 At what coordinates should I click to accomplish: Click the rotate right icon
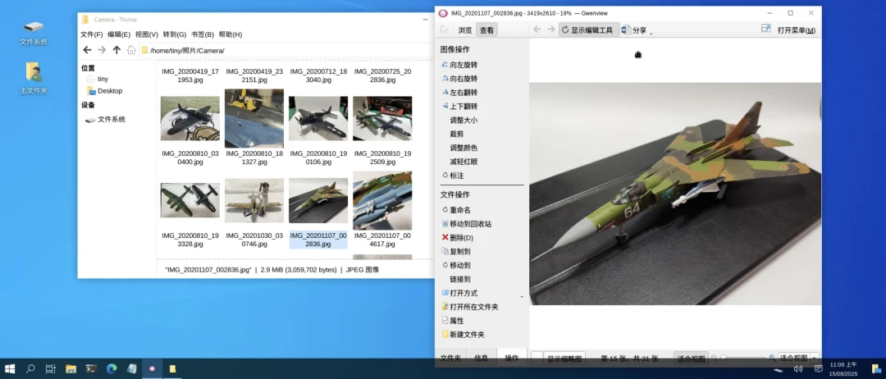click(x=445, y=79)
